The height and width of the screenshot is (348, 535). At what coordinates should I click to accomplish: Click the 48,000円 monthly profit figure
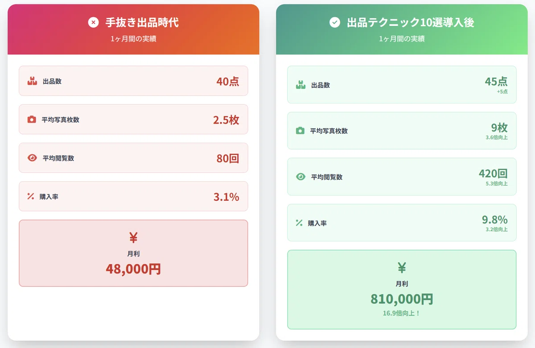click(133, 269)
